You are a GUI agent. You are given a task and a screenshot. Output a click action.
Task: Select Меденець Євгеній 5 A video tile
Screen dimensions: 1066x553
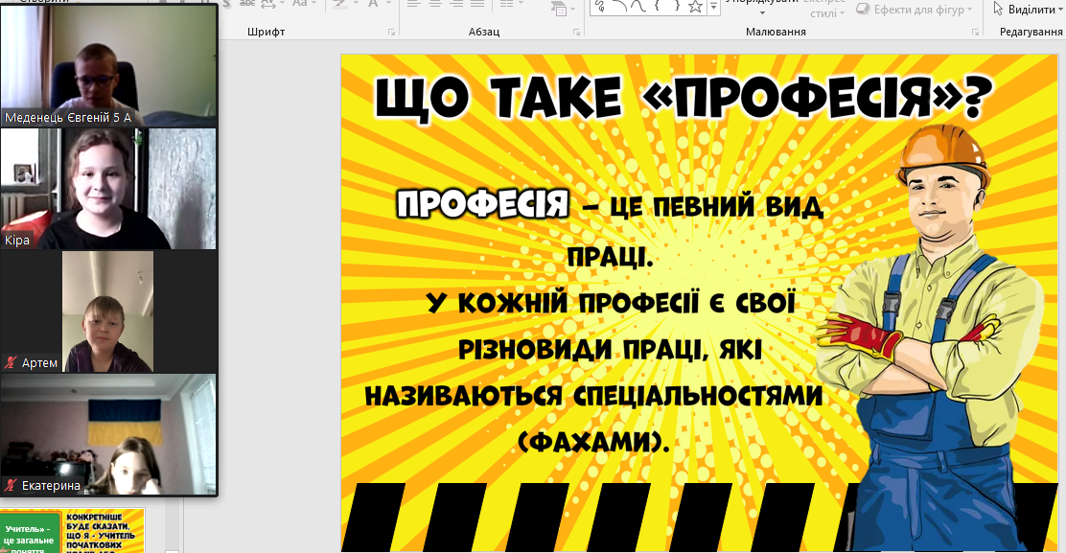(x=108, y=65)
